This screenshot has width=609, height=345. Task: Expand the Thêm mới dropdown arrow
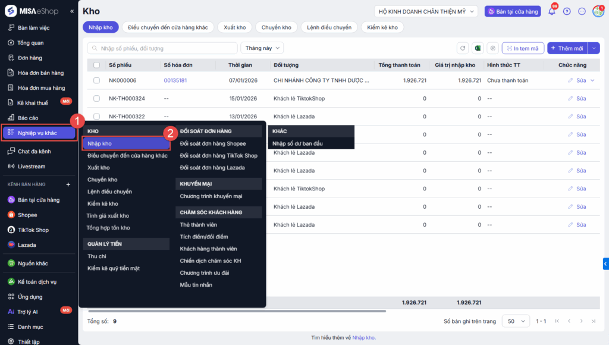pos(594,48)
